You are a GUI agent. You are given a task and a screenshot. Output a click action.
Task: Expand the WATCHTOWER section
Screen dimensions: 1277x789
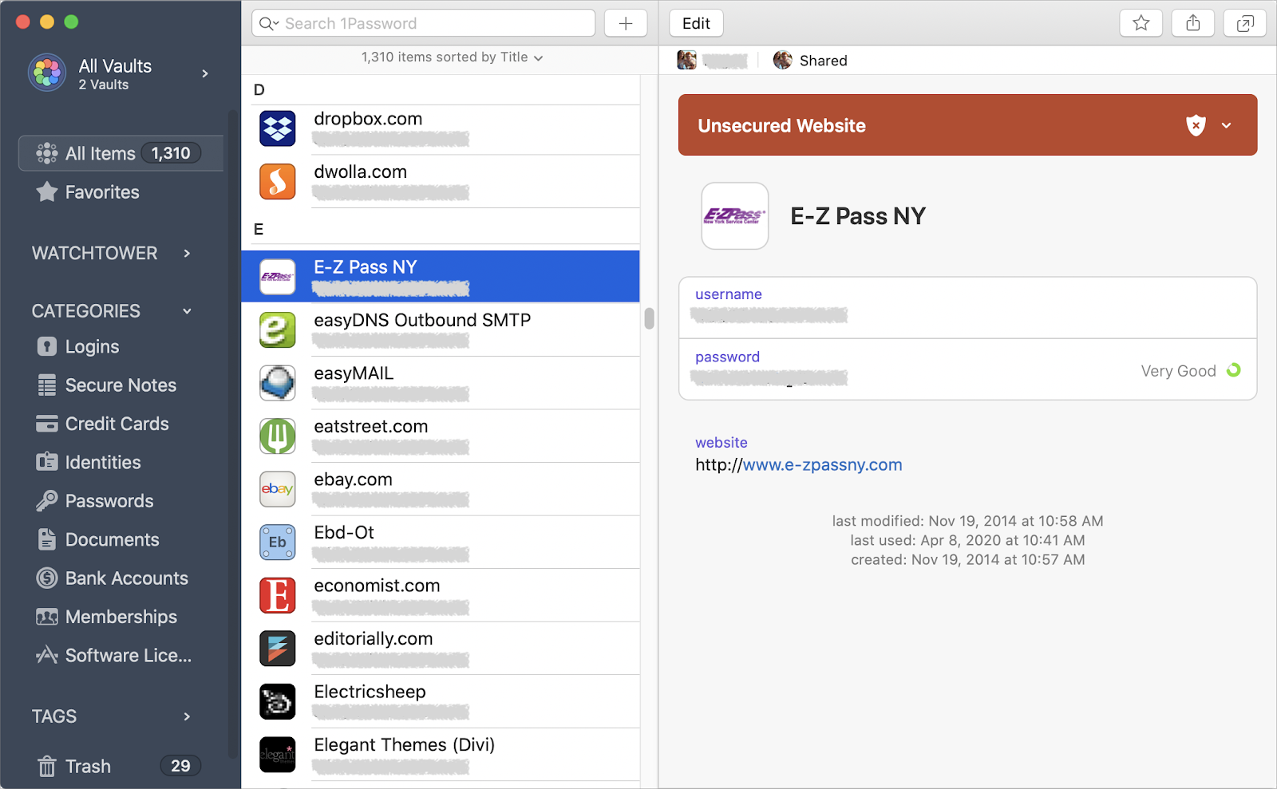tap(187, 253)
